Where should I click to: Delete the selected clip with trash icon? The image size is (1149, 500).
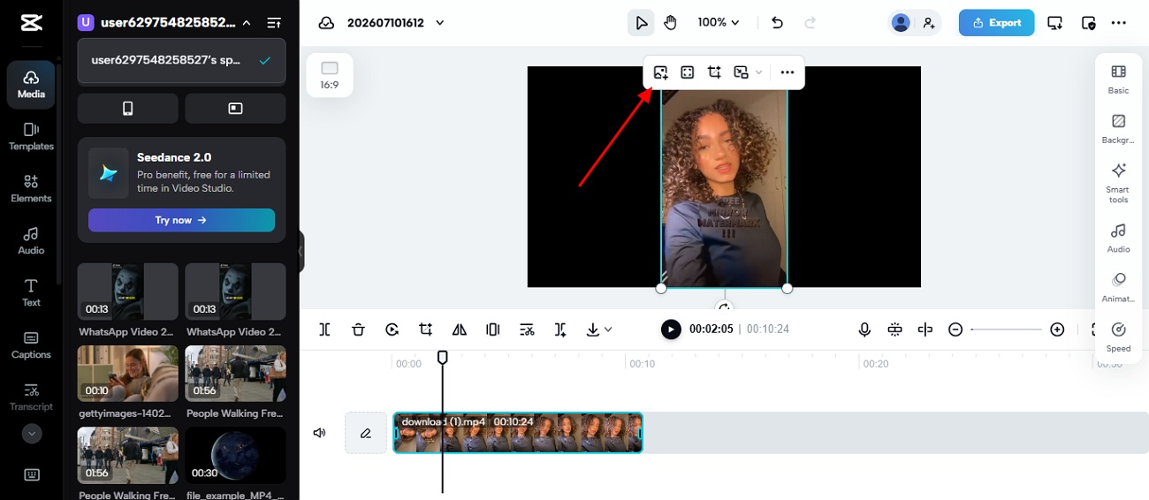[358, 330]
